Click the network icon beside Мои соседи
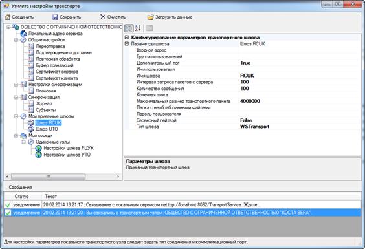 (x=23, y=135)
